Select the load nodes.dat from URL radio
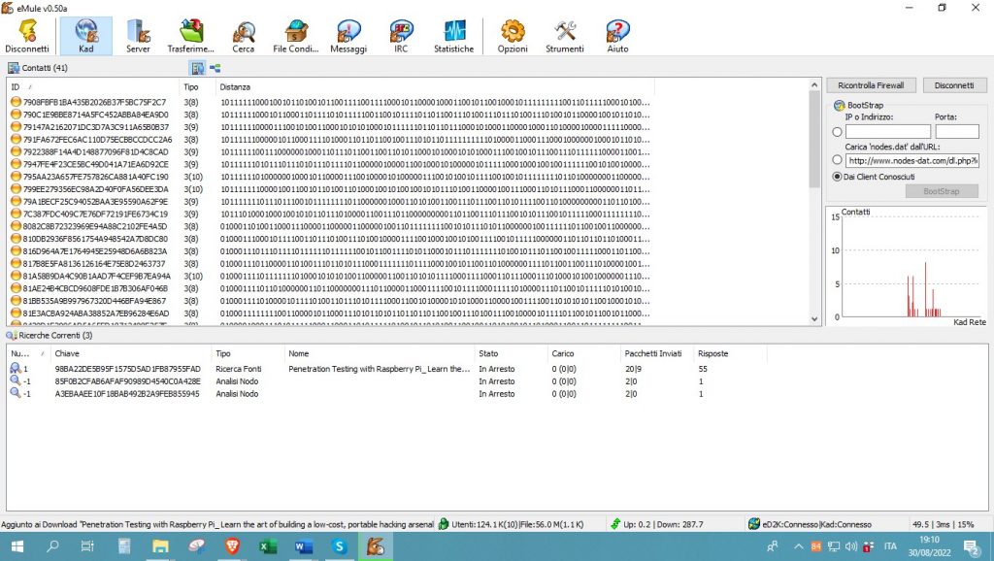Image resolution: width=994 pixels, height=561 pixels. point(838,160)
